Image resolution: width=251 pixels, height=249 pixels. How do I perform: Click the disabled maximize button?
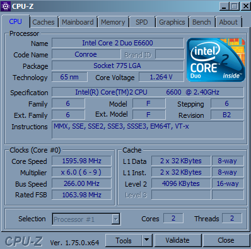pyautogui.click(x=235, y=6)
